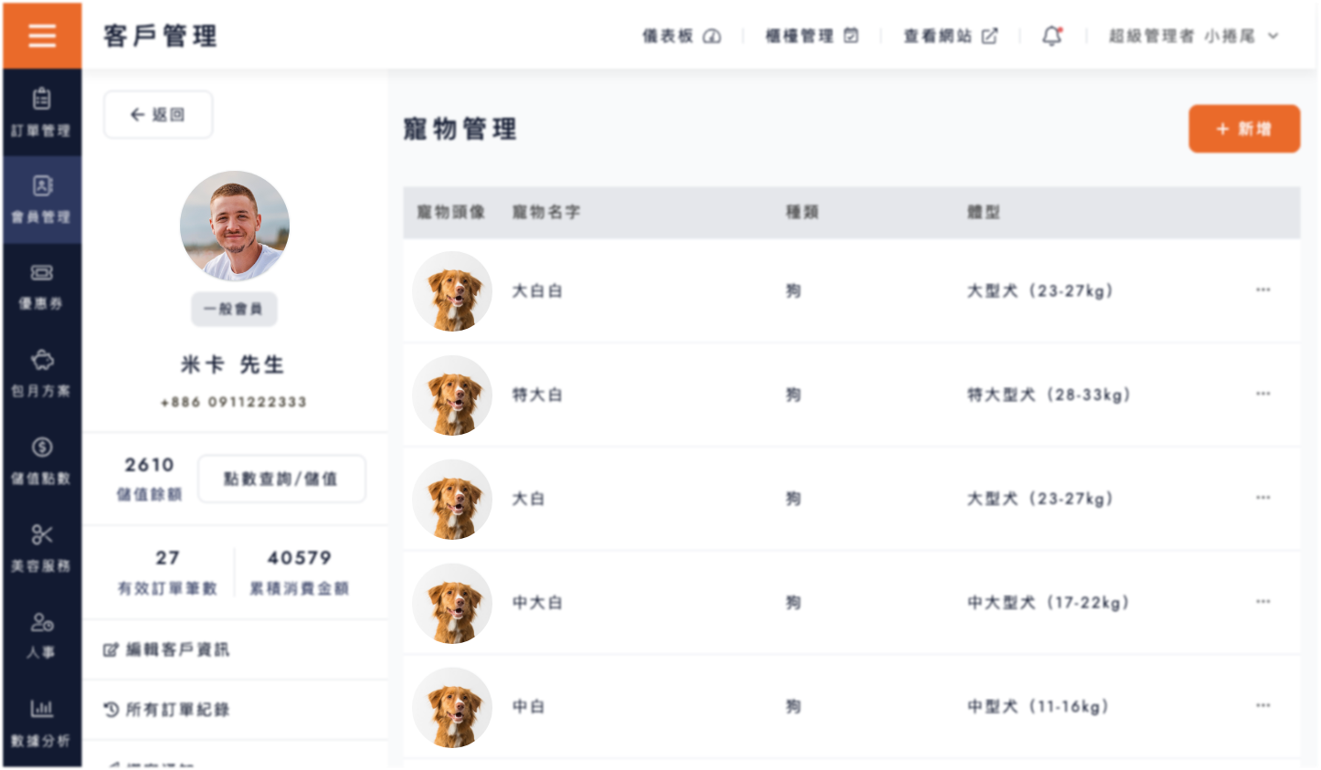Open more options for 特大白 row
Image resolution: width=1321 pixels, height=770 pixels.
click(1263, 395)
